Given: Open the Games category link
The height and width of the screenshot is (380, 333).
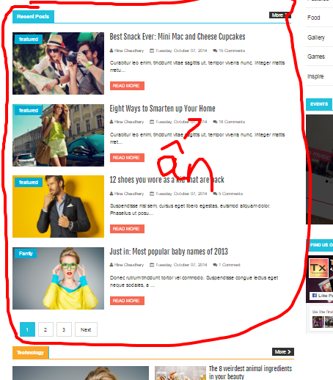Looking at the screenshot, I should point(316,56).
